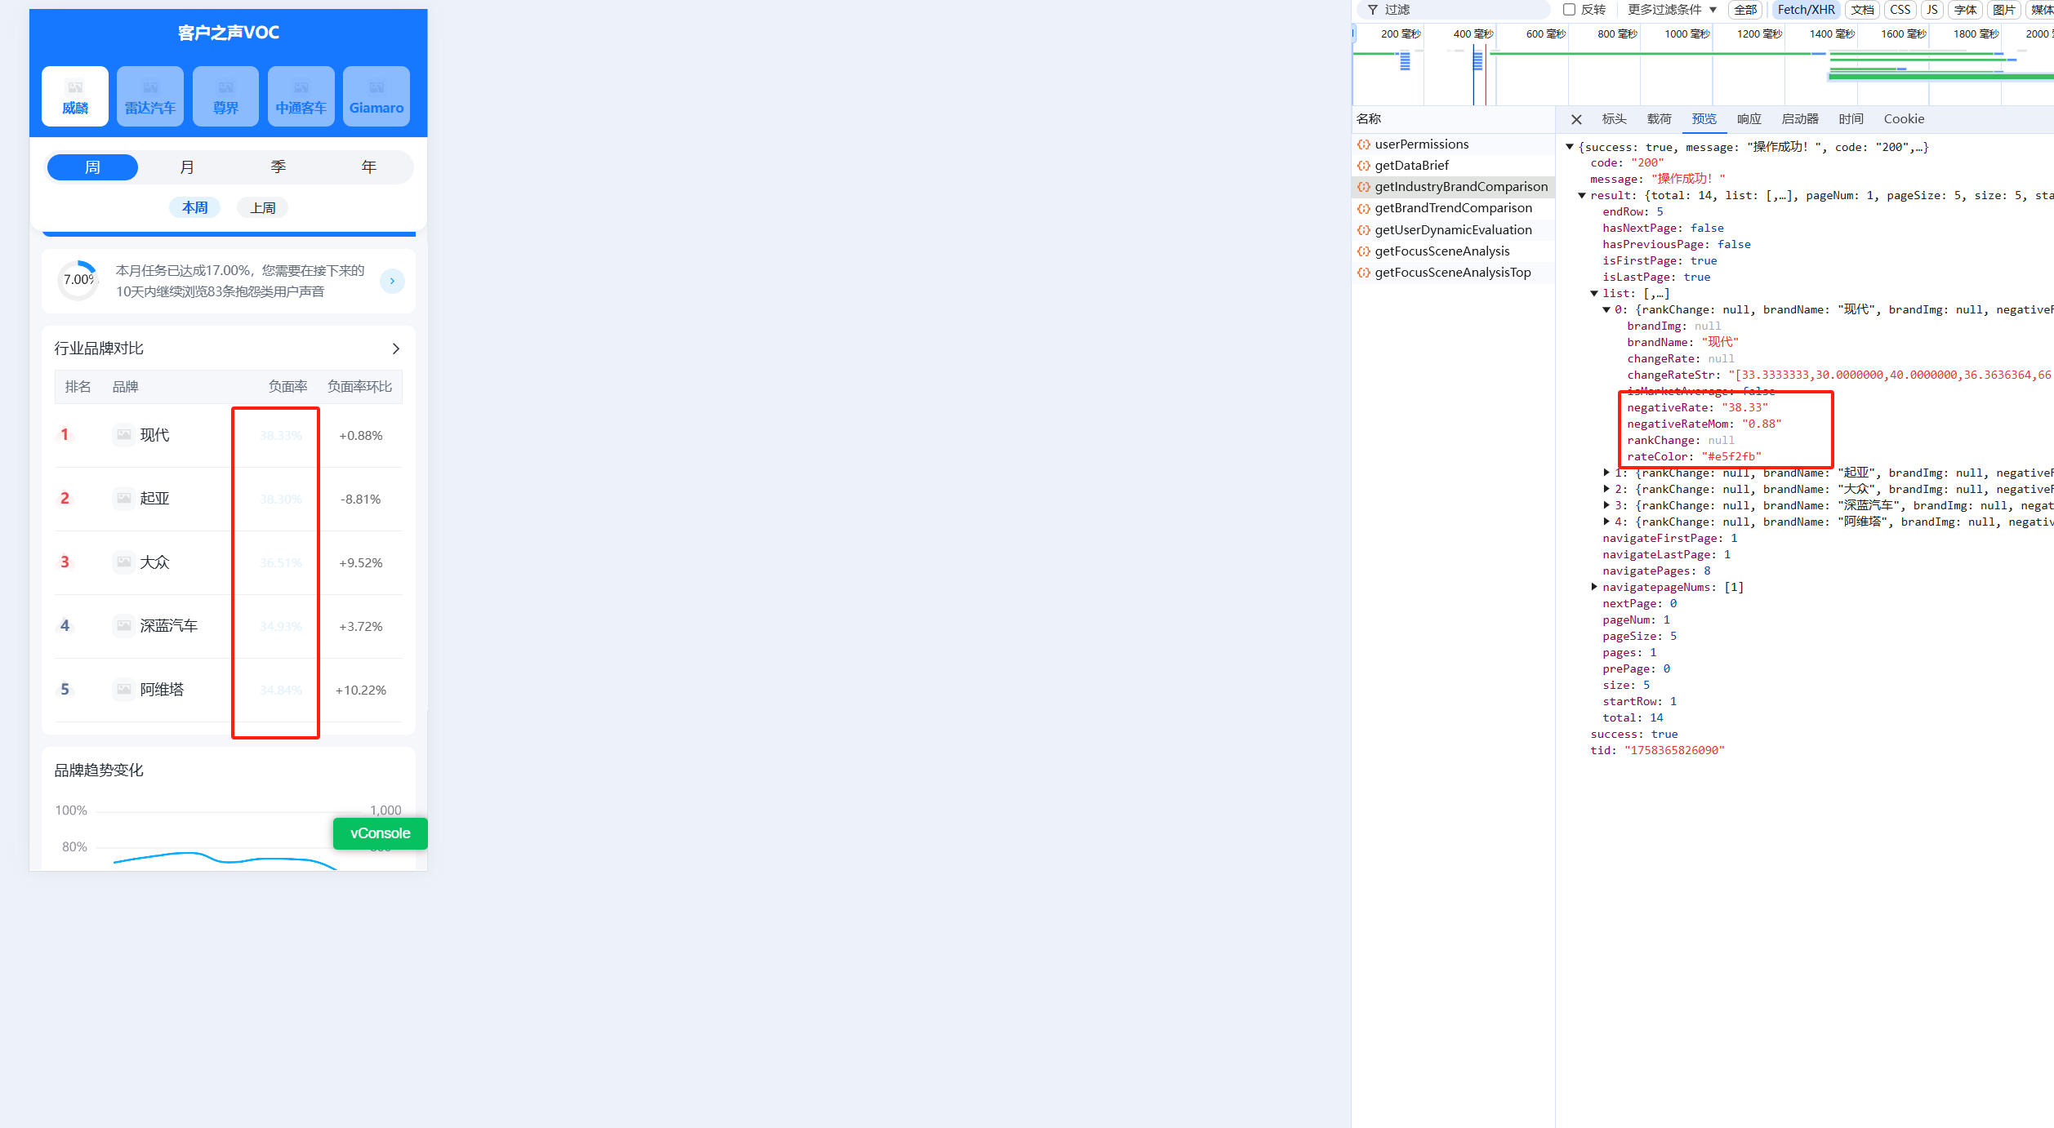Screen dimensions: 2054x1128
Task: Click the +3.72% value for 深蓝汽车
Action: pos(361,627)
